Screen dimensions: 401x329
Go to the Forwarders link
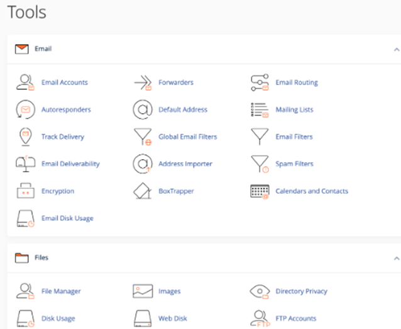click(x=176, y=82)
